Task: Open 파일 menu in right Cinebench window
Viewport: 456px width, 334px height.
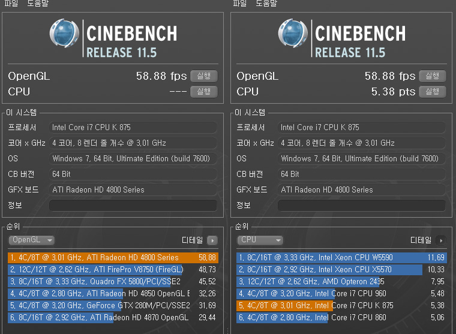Action: click(x=239, y=3)
